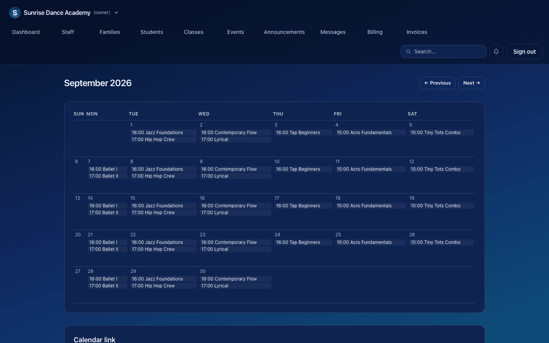The width and height of the screenshot is (549, 343).
Task: Open Tap Beginners on September 3
Action: pos(303,133)
